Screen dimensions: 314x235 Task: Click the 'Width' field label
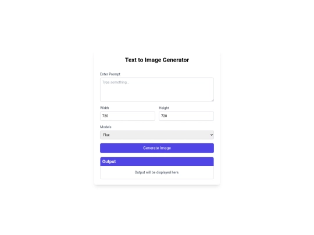click(104, 108)
